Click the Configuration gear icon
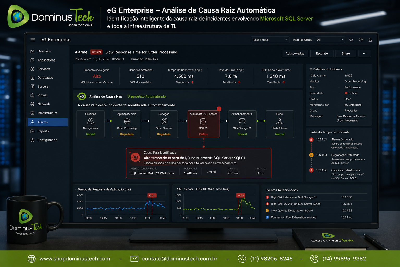Image resolution: width=400 pixels, height=267 pixels. point(33,140)
